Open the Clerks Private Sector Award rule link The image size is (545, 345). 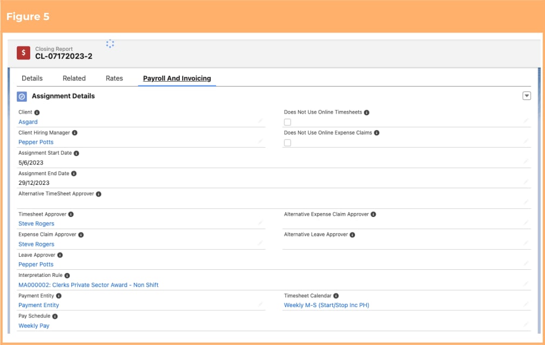88,285
